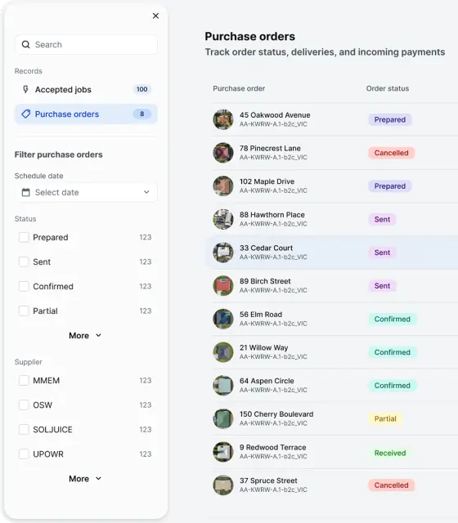Click the Purchase order column header

[x=239, y=88]
